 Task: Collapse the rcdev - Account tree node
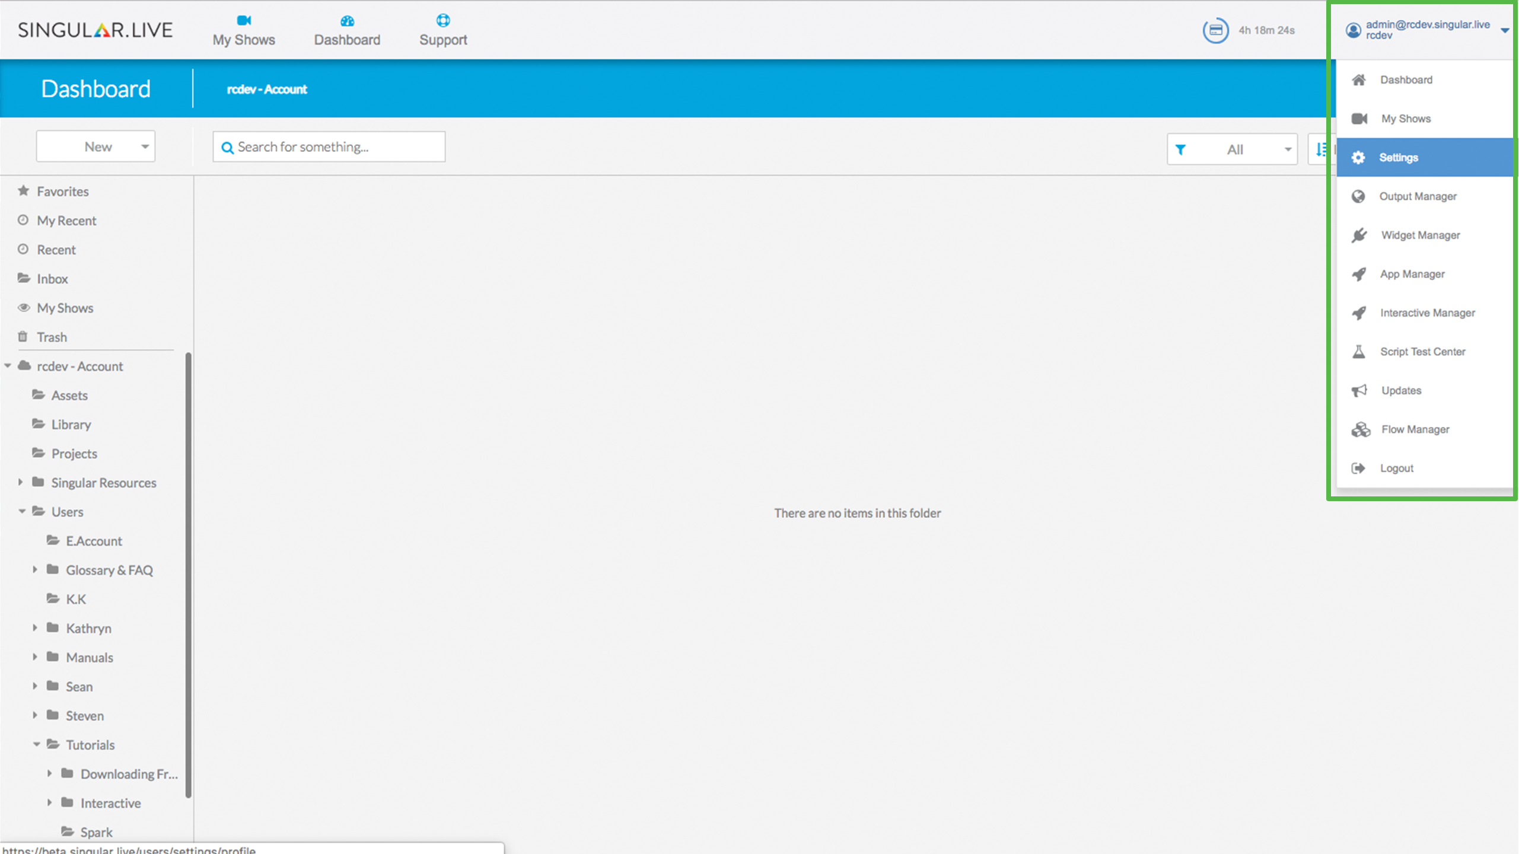click(8, 366)
